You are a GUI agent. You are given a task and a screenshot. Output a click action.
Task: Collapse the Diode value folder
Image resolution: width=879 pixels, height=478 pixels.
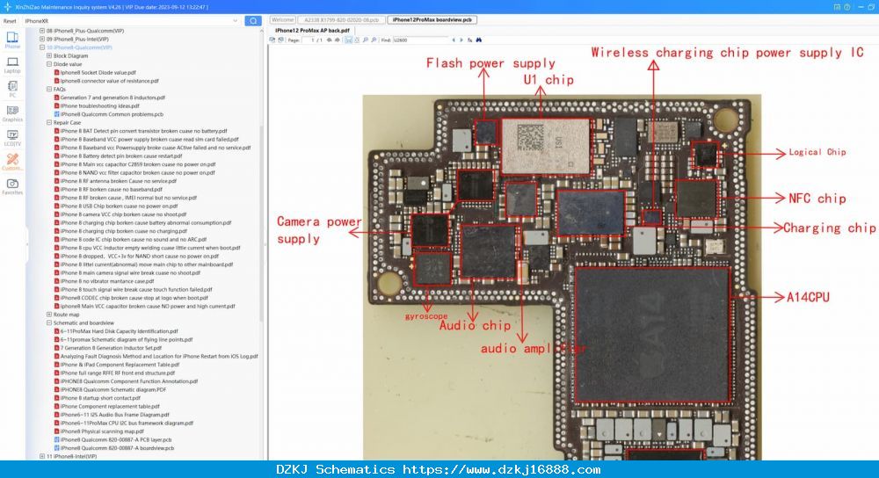tap(49, 64)
